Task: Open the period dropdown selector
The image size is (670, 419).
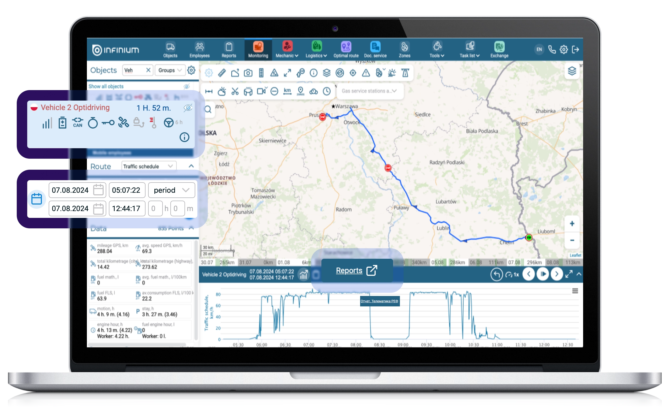Action: (x=171, y=190)
